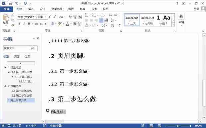Click the Find/Editing (编辑) binoculars icon
The width and height of the screenshot is (206, 128).
181,16
